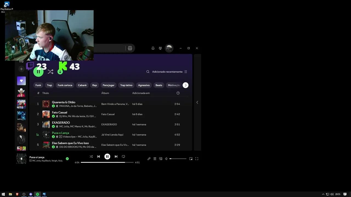Image resolution: width=351 pixels, height=197 pixels.
Task: Open the FUNK HITS playlist in the sidebar
Action: click(21, 104)
